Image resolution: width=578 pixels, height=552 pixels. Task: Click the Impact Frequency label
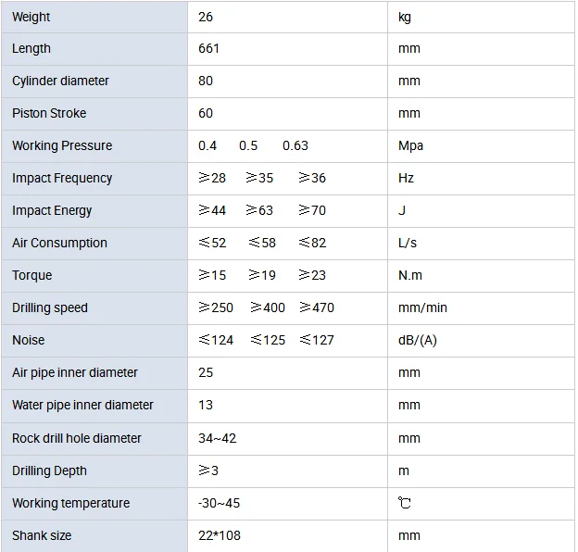coord(62,178)
